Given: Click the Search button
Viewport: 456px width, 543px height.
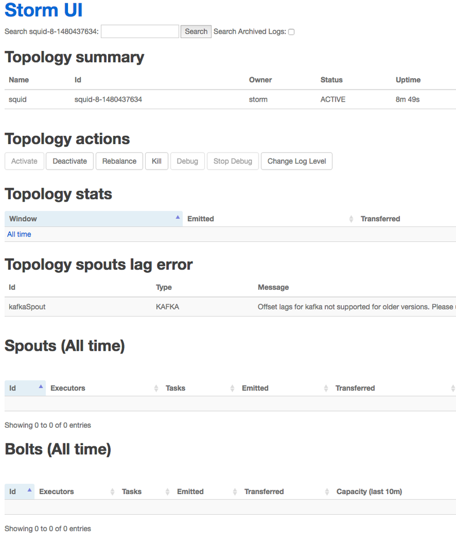Looking at the screenshot, I should [196, 32].
